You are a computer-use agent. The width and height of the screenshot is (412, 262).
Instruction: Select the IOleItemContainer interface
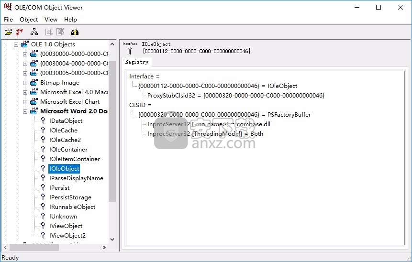point(75,159)
